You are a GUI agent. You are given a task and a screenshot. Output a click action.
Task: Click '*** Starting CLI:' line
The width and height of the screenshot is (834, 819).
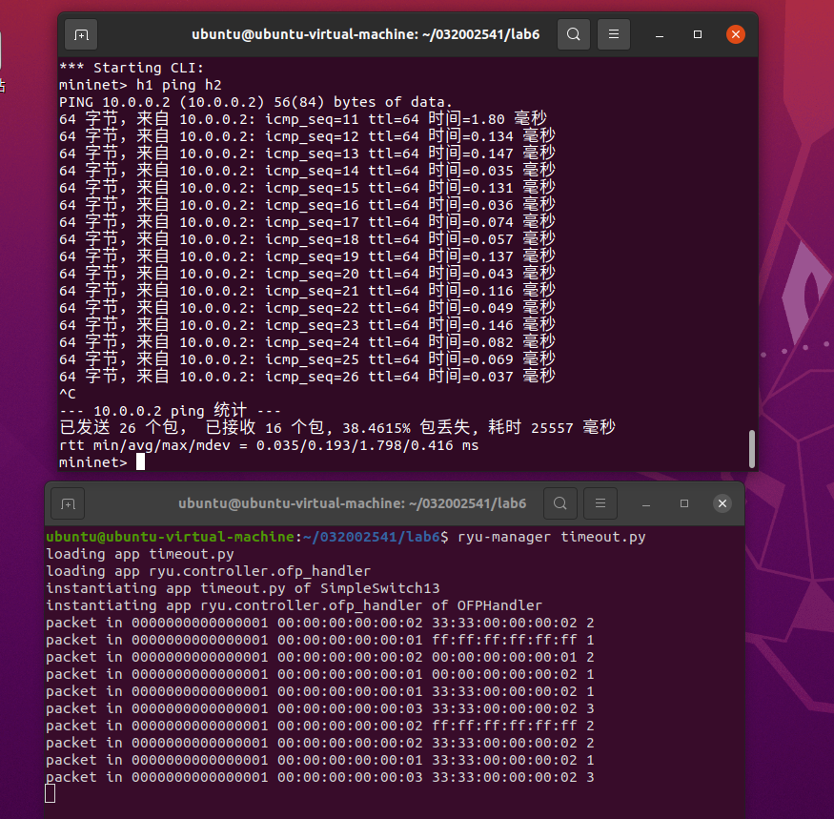[132, 68]
